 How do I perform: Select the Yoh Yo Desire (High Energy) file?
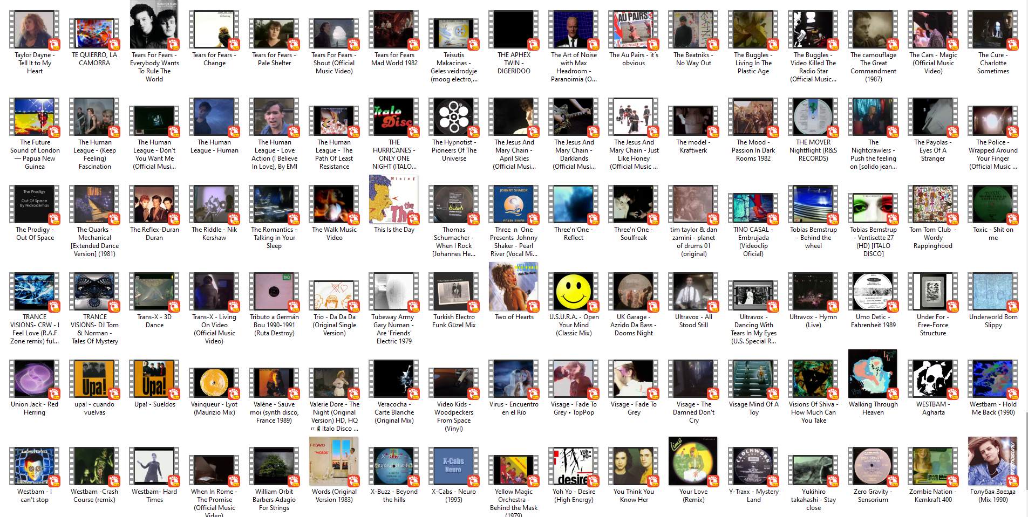coord(574,467)
